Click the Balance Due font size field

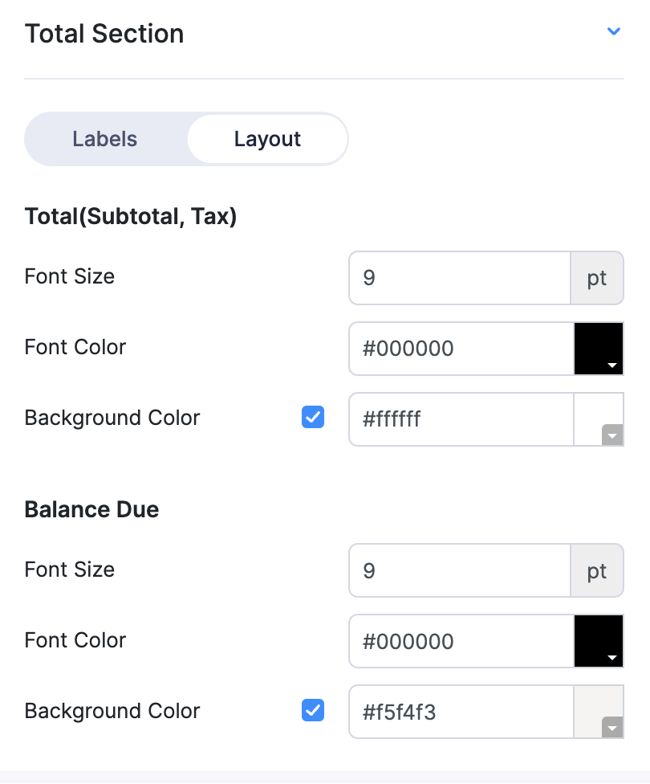460,571
